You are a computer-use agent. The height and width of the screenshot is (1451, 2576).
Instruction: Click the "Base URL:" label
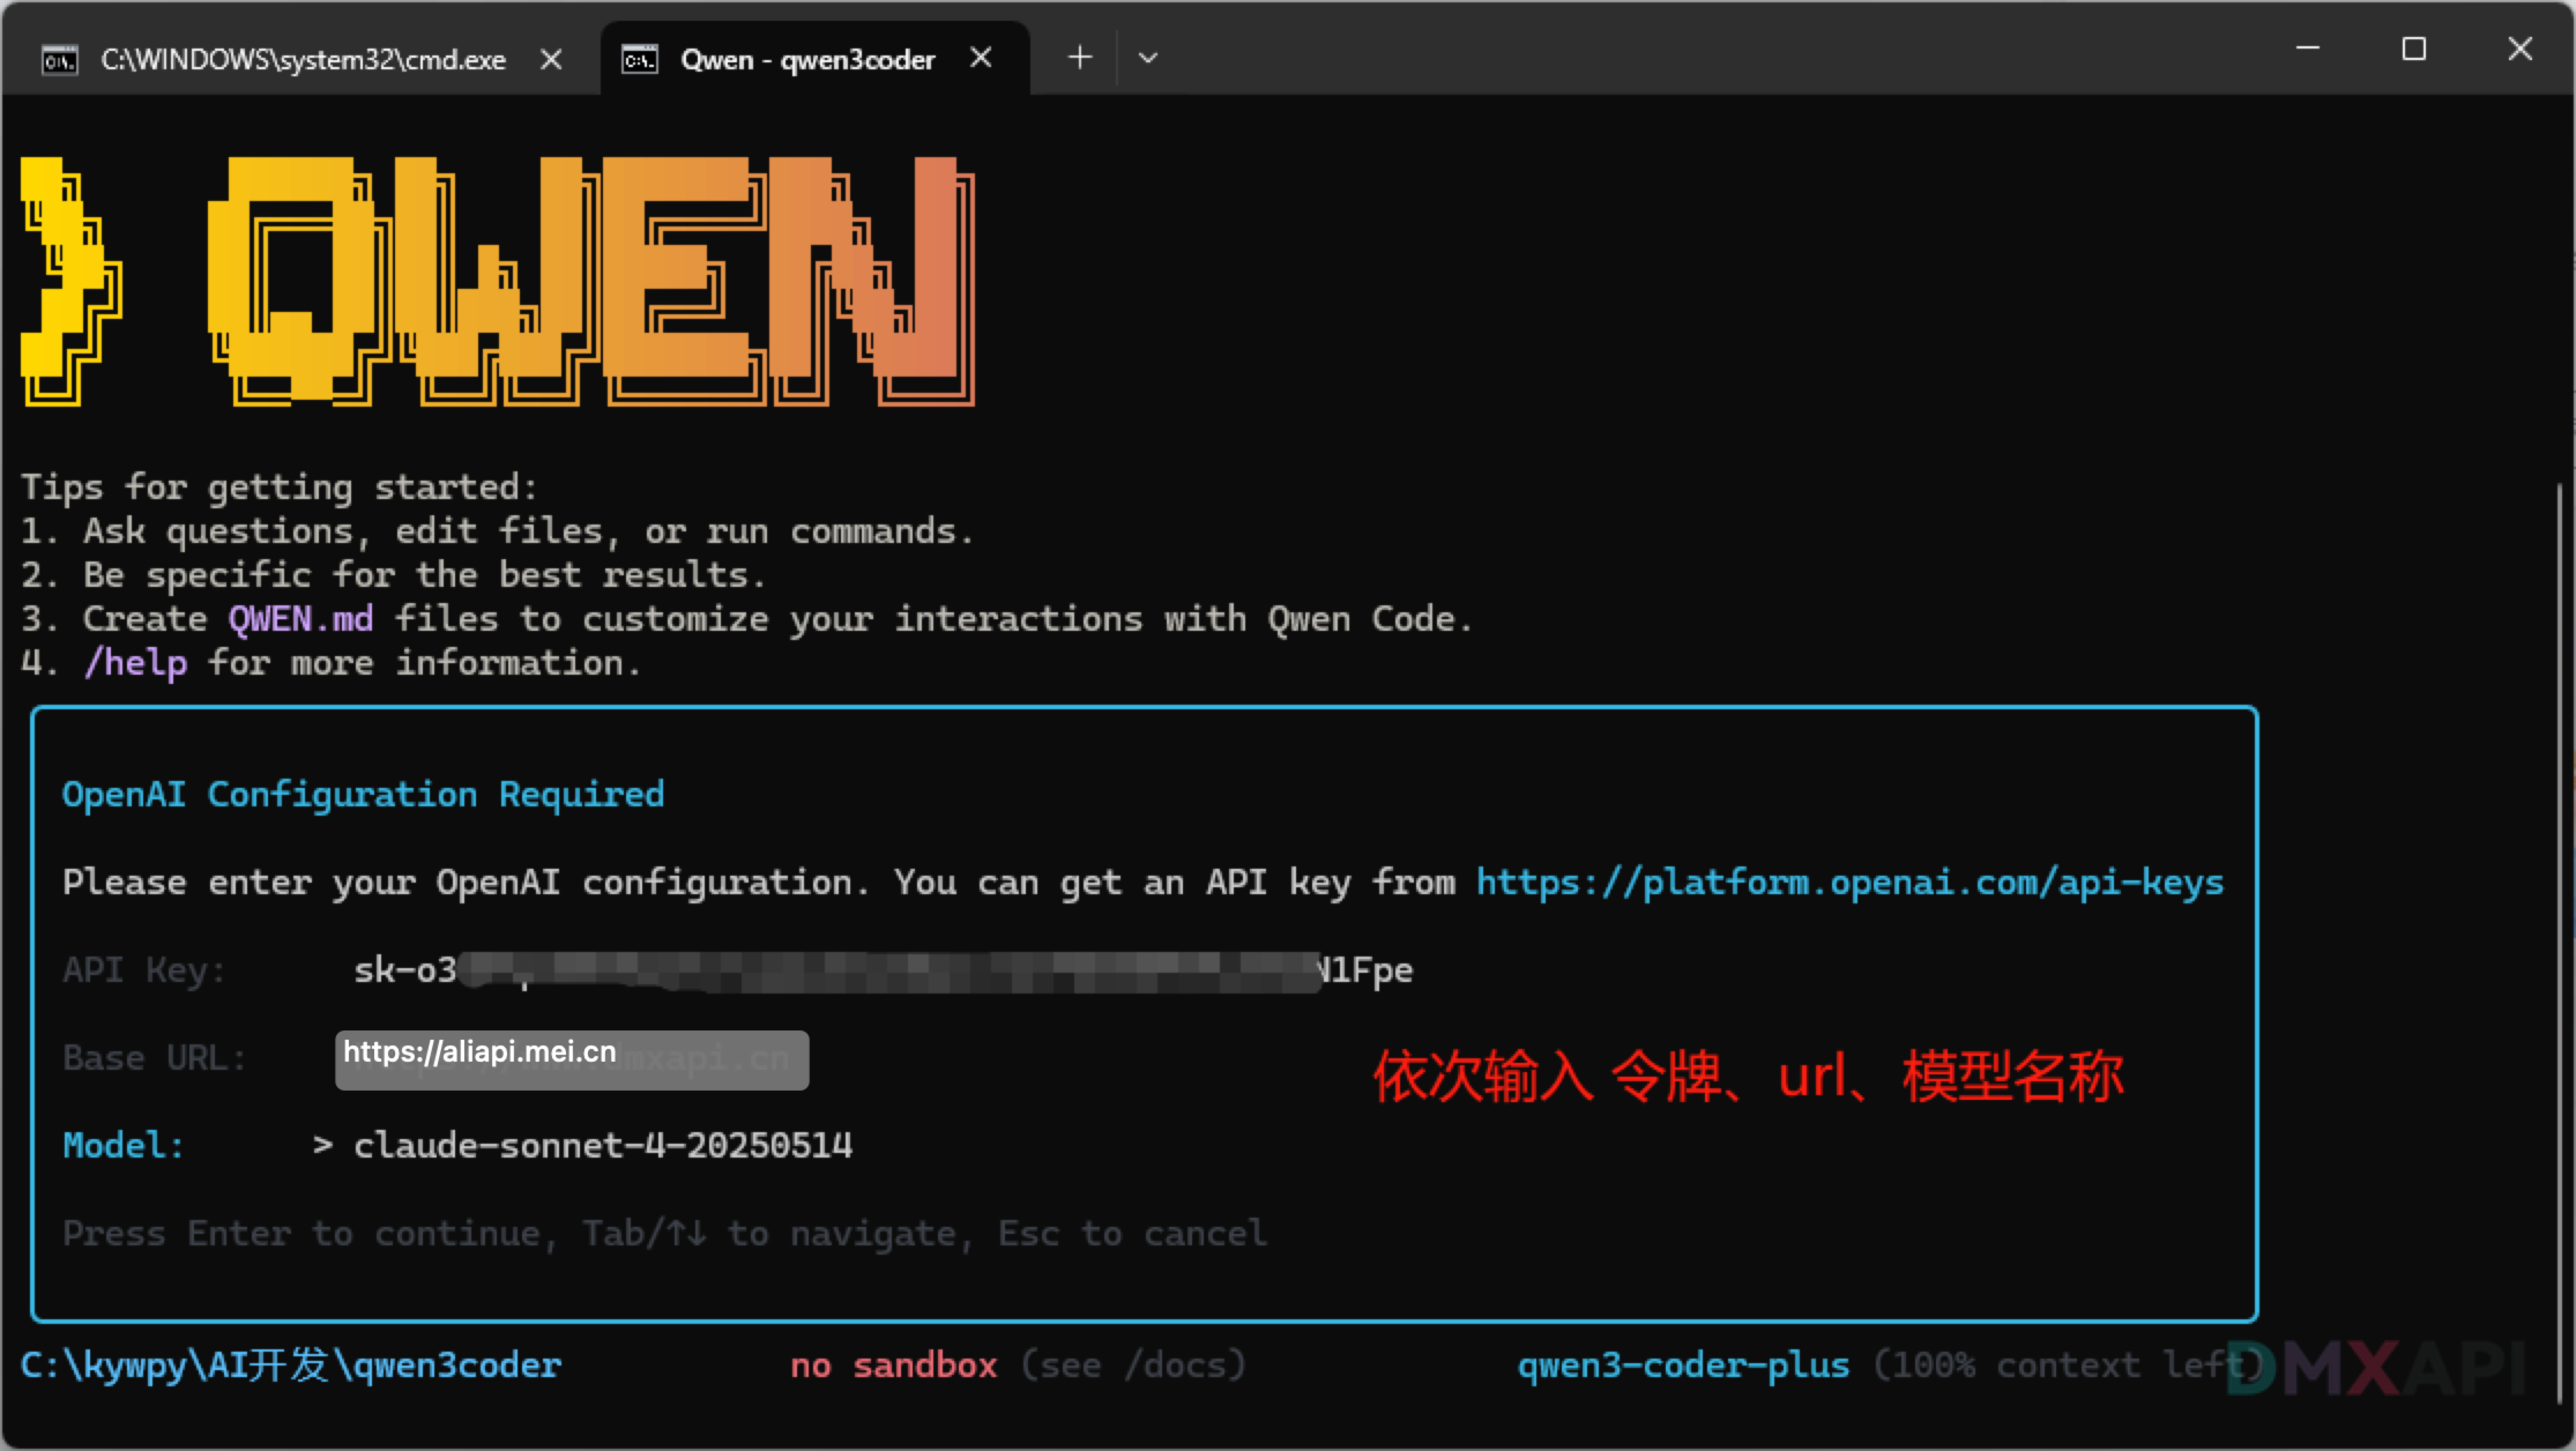[155, 1058]
